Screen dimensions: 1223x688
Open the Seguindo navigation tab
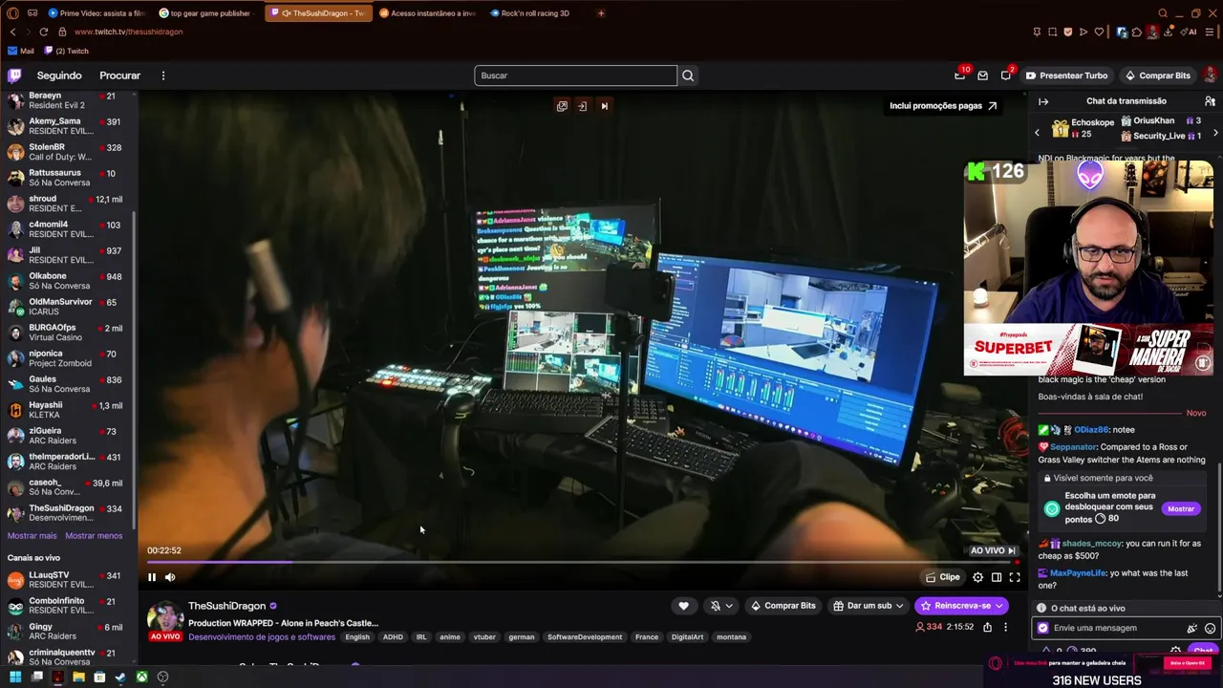59,75
